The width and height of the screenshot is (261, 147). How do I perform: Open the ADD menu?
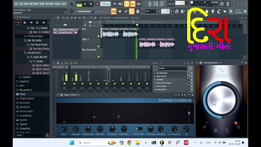[26, 4]
